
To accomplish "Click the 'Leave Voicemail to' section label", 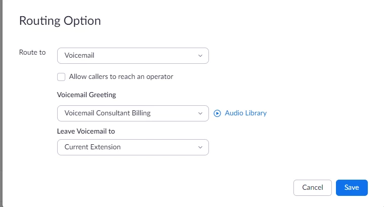I will click(x=86, y=131).
